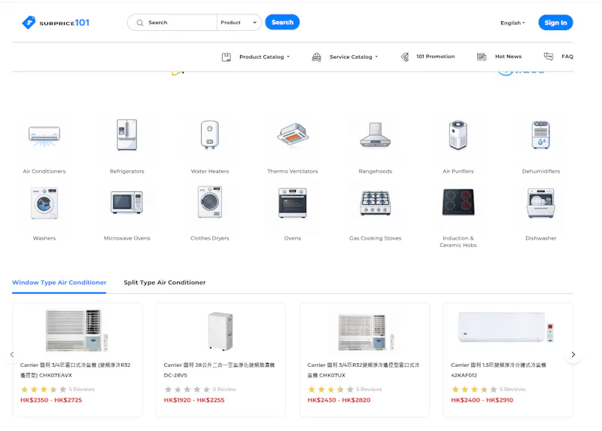Select the Dishwasher category icon
The image size is (602, 431).
click(x=541, y=203)
